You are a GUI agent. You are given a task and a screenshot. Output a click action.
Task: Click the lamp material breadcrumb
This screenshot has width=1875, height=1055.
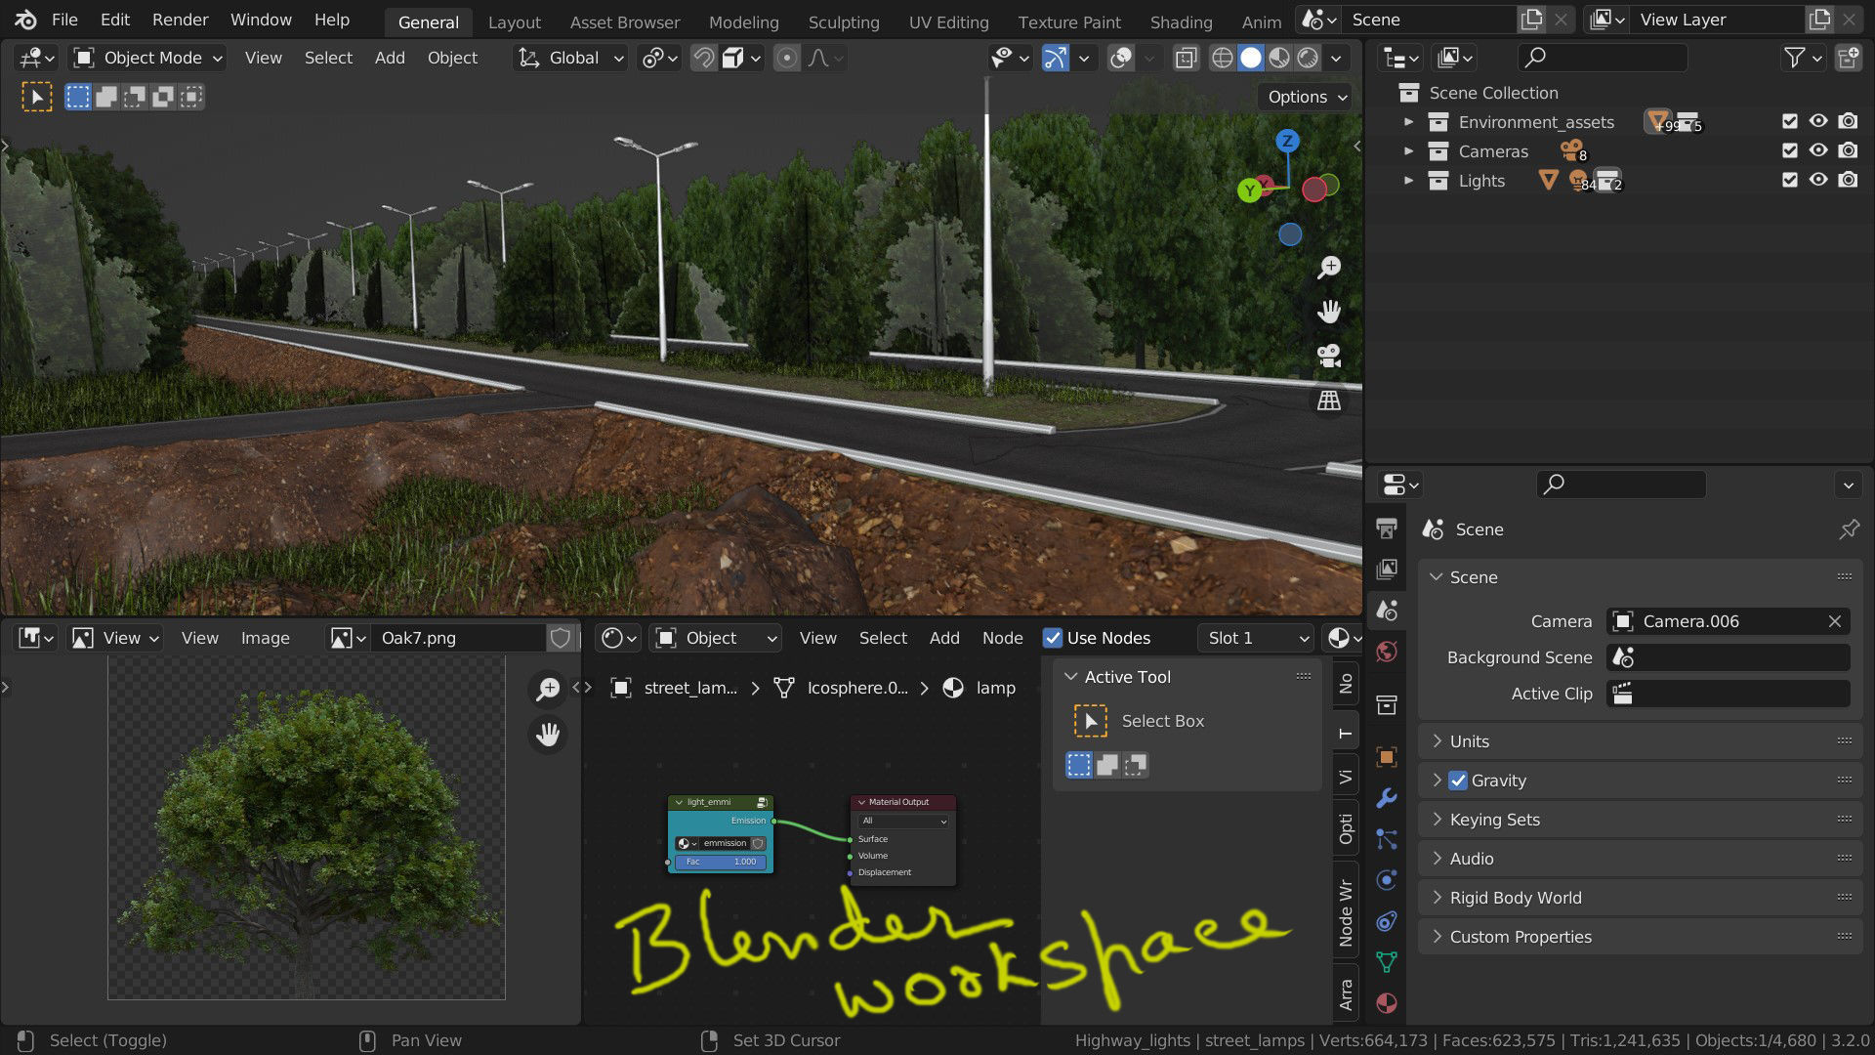coord(979,688)
